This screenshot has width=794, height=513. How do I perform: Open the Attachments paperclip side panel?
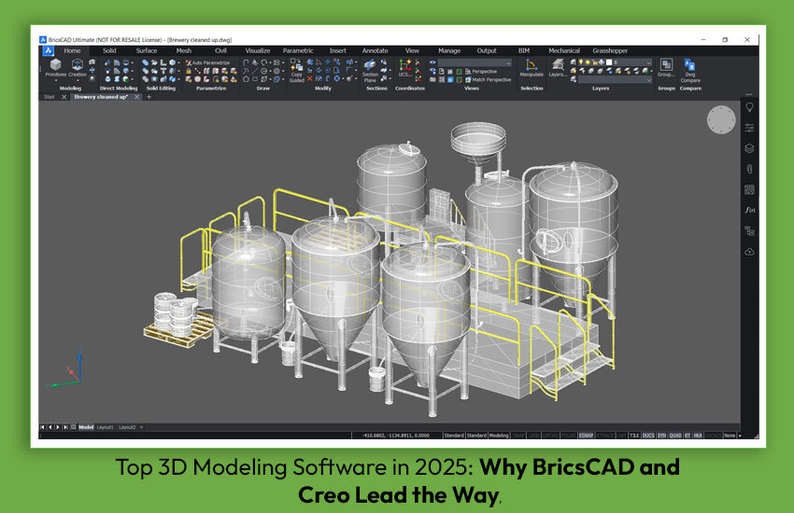(749, 169)
